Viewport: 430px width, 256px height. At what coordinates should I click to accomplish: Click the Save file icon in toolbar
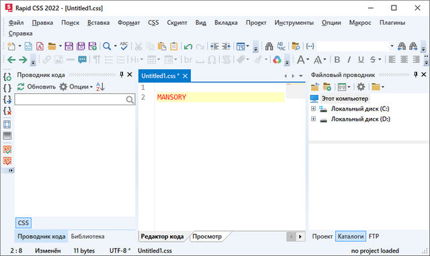pyautogui.click(x=69, y=46)
